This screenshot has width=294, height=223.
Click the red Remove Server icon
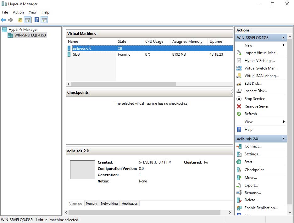coord(239,106)
